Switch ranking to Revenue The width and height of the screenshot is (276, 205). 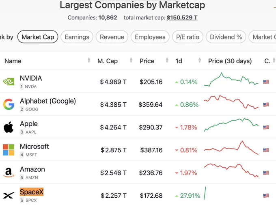tap(112, 37)
